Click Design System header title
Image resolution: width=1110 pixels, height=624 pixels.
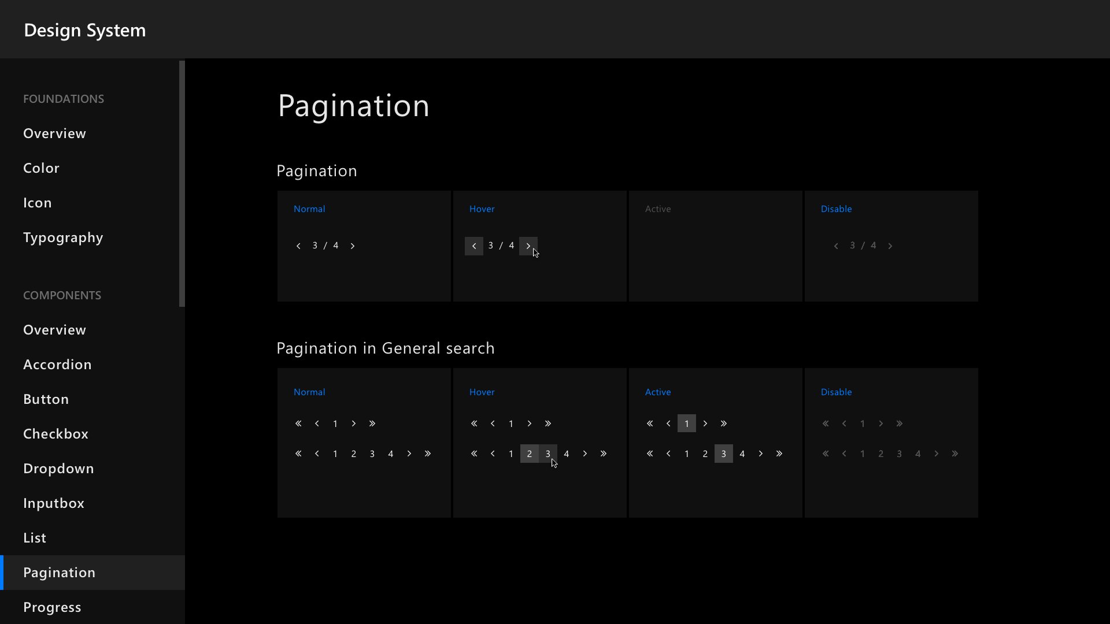click(x=85, y=30)
